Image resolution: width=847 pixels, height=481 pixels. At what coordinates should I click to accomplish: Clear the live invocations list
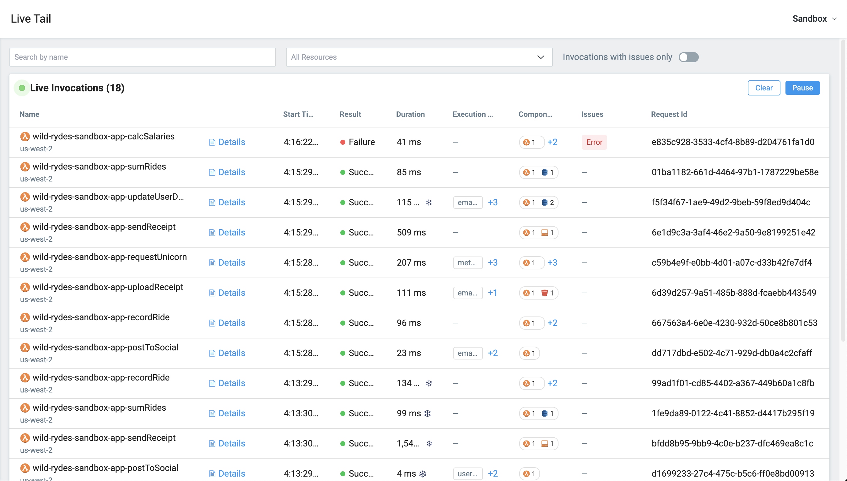click(x=763, y=88)
